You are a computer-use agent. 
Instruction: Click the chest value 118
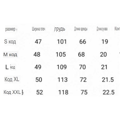pyautogui.click(x=63, y=92)
